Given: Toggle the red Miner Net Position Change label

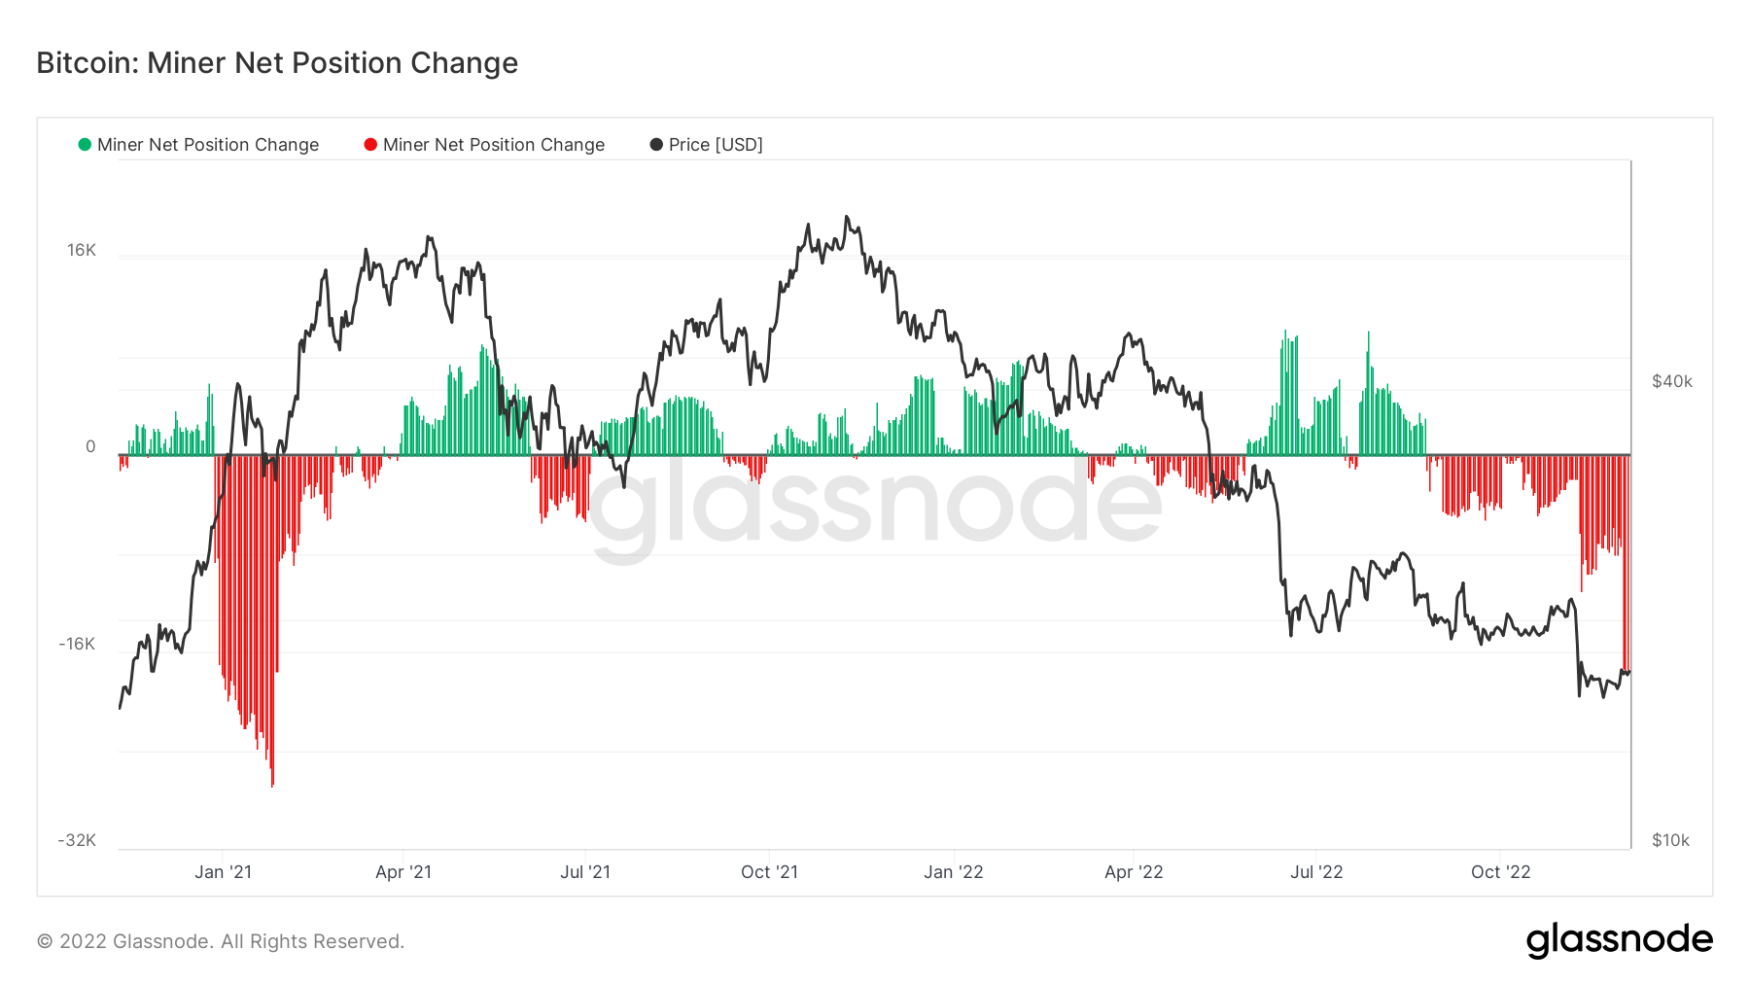Looking at the screenshot, I should click(x=493, y=145).
